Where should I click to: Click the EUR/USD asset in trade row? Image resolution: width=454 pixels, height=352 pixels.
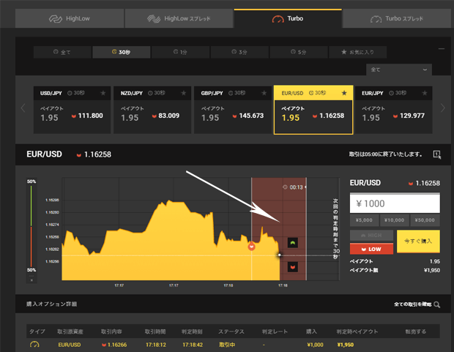click(x=70, y=345)
